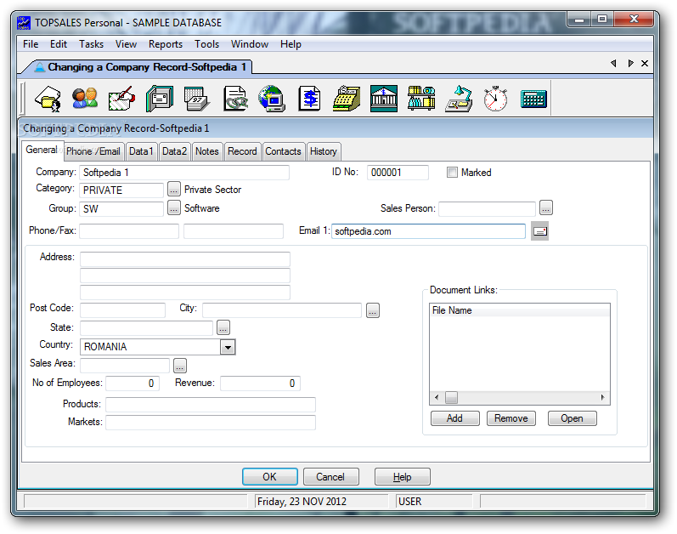Open the Tasks menu
Viewport: 677px width, 534px height.
tap(91, 44)
